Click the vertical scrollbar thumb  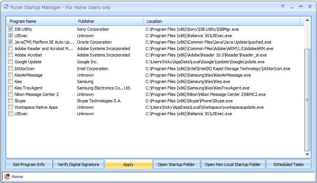307,99
